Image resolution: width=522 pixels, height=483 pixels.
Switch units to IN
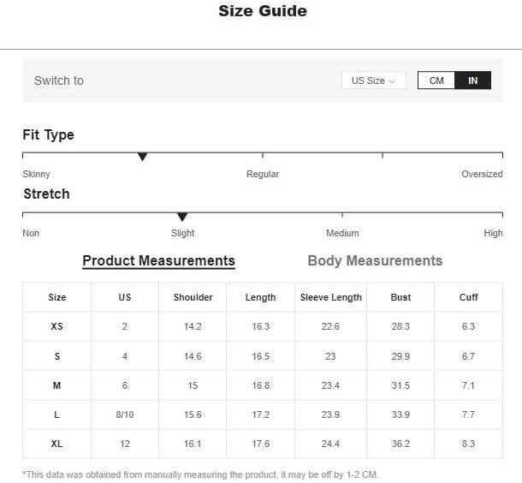473,80
